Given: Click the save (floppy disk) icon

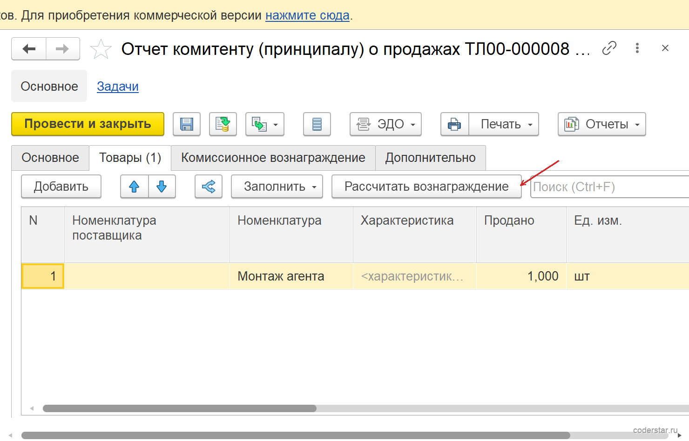Looking at the screenshot, I should coord(187,124).
